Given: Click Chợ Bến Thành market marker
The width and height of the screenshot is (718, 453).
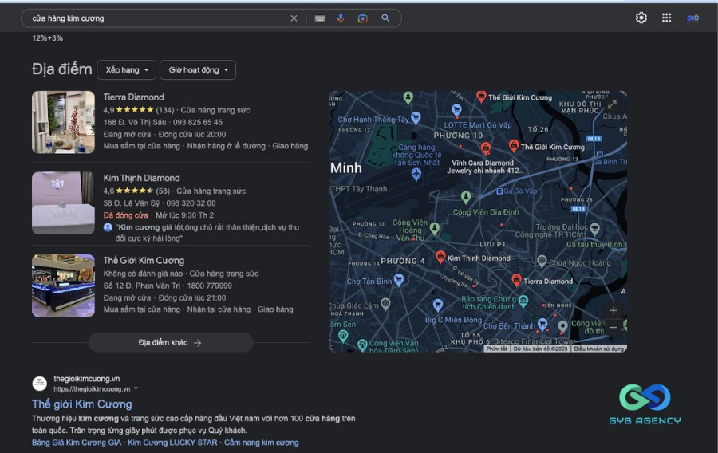Looking at the screenshot, I should (542, 324).
